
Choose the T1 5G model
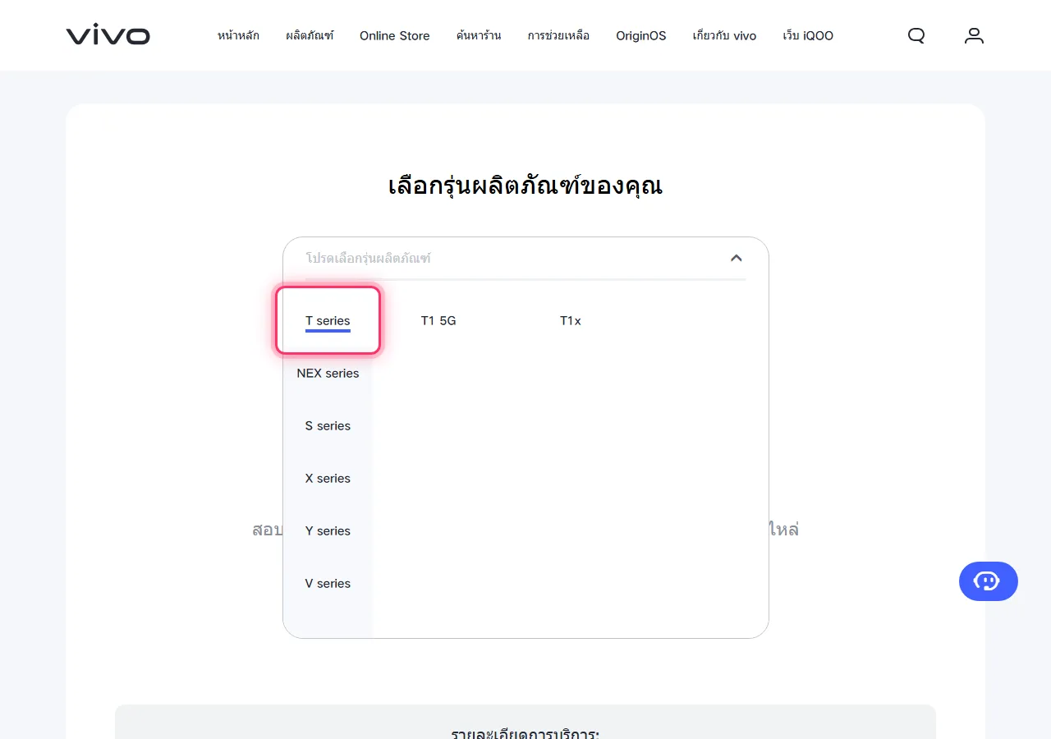click(x=438, y=320)
